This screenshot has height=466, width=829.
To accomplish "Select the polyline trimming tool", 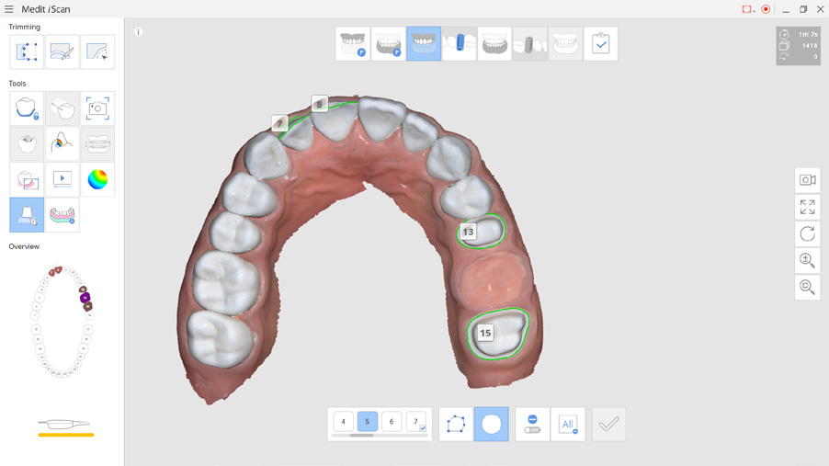I will click(x=27, y=52).
